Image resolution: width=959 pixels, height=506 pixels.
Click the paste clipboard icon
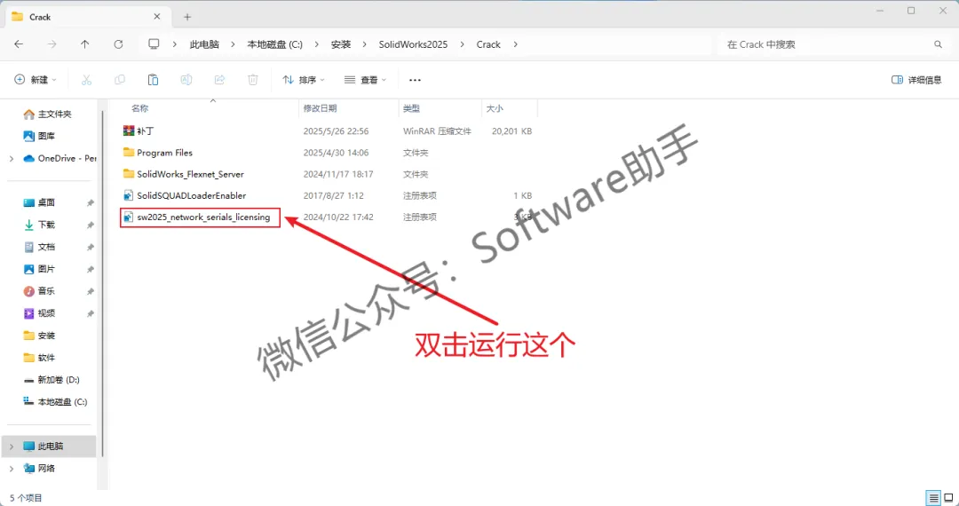[153, 79]
